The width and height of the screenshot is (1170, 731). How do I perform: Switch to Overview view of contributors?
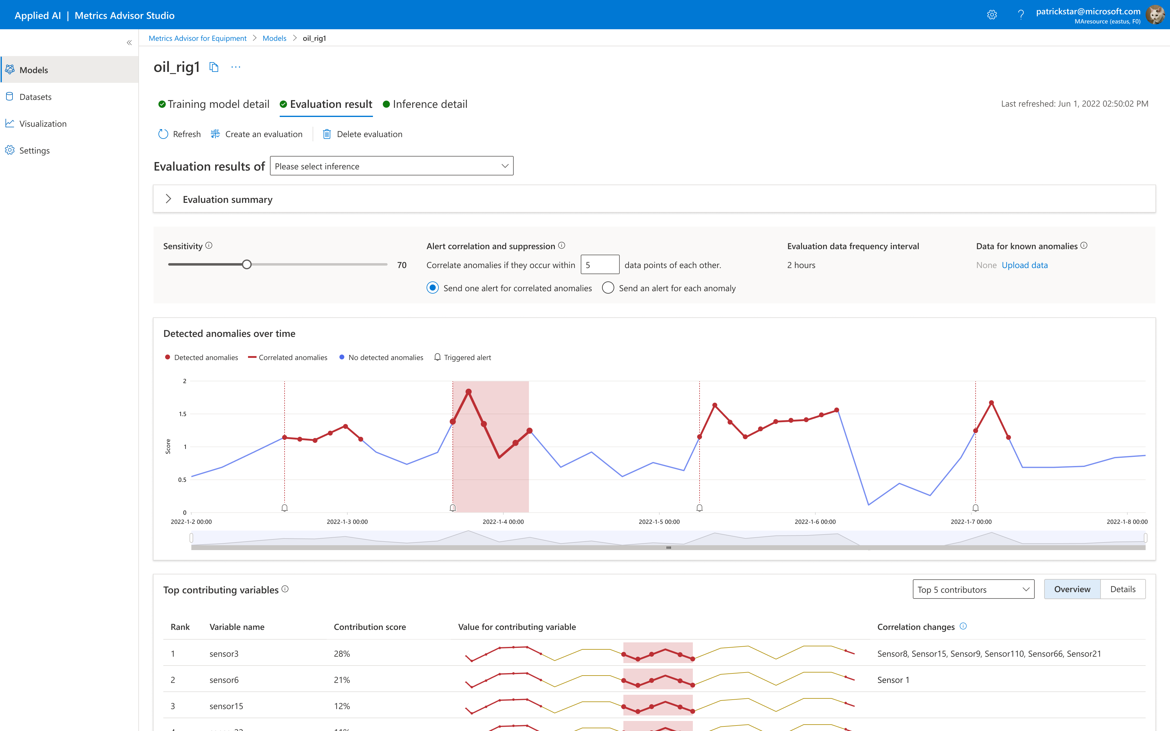pyautogui.click(x=1072, y=589)
